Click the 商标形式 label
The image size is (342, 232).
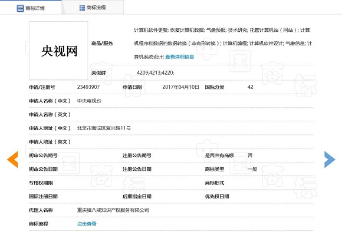tap(215, 183)
